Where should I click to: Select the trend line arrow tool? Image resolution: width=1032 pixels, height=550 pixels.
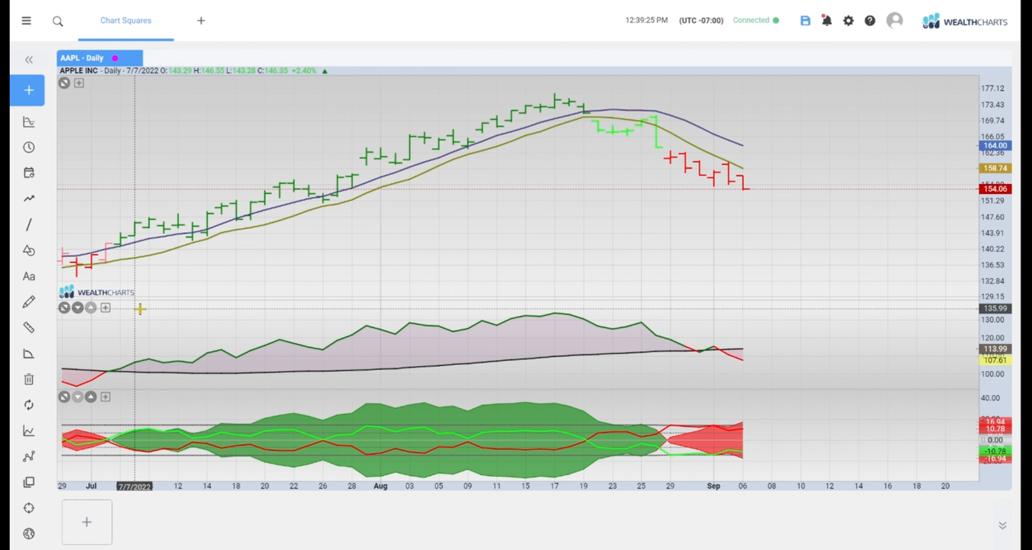point(29,199)
